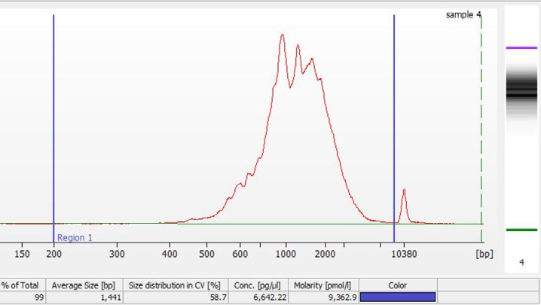541x305 pixels.
Task: Click the blue Color swatch in the table
Action: tap(398, 297)
